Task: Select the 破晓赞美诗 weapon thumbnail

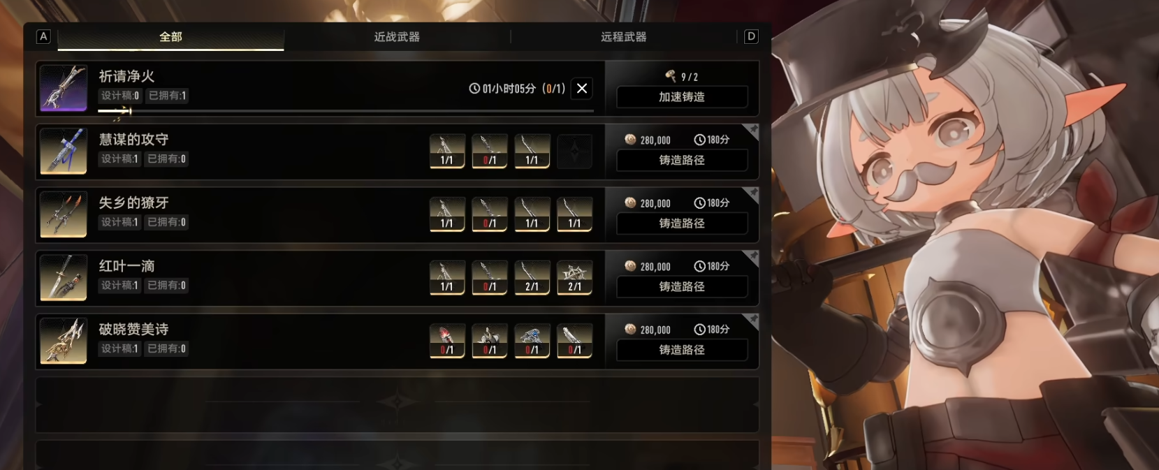Action: (x=64, y=341)
